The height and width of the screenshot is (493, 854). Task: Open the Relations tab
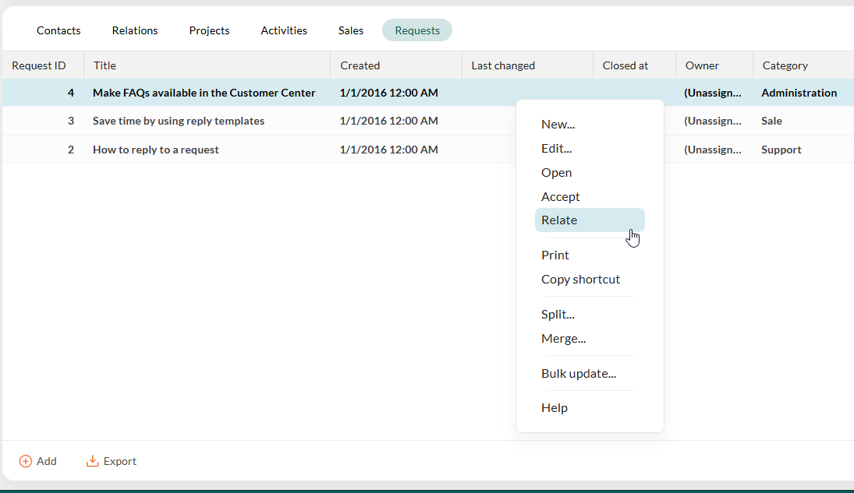click(134, 30)
